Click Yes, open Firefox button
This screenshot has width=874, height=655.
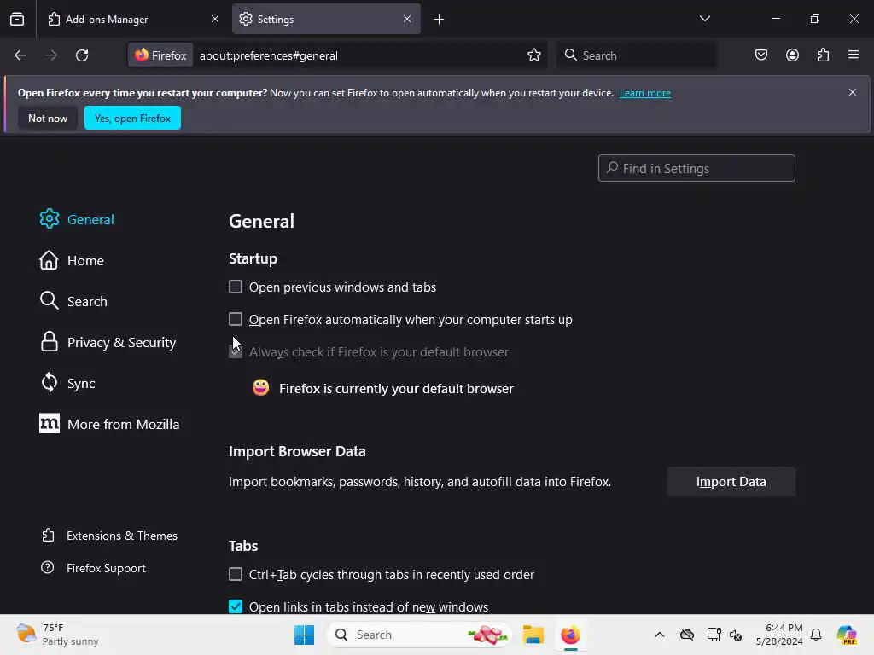[132, 118]
